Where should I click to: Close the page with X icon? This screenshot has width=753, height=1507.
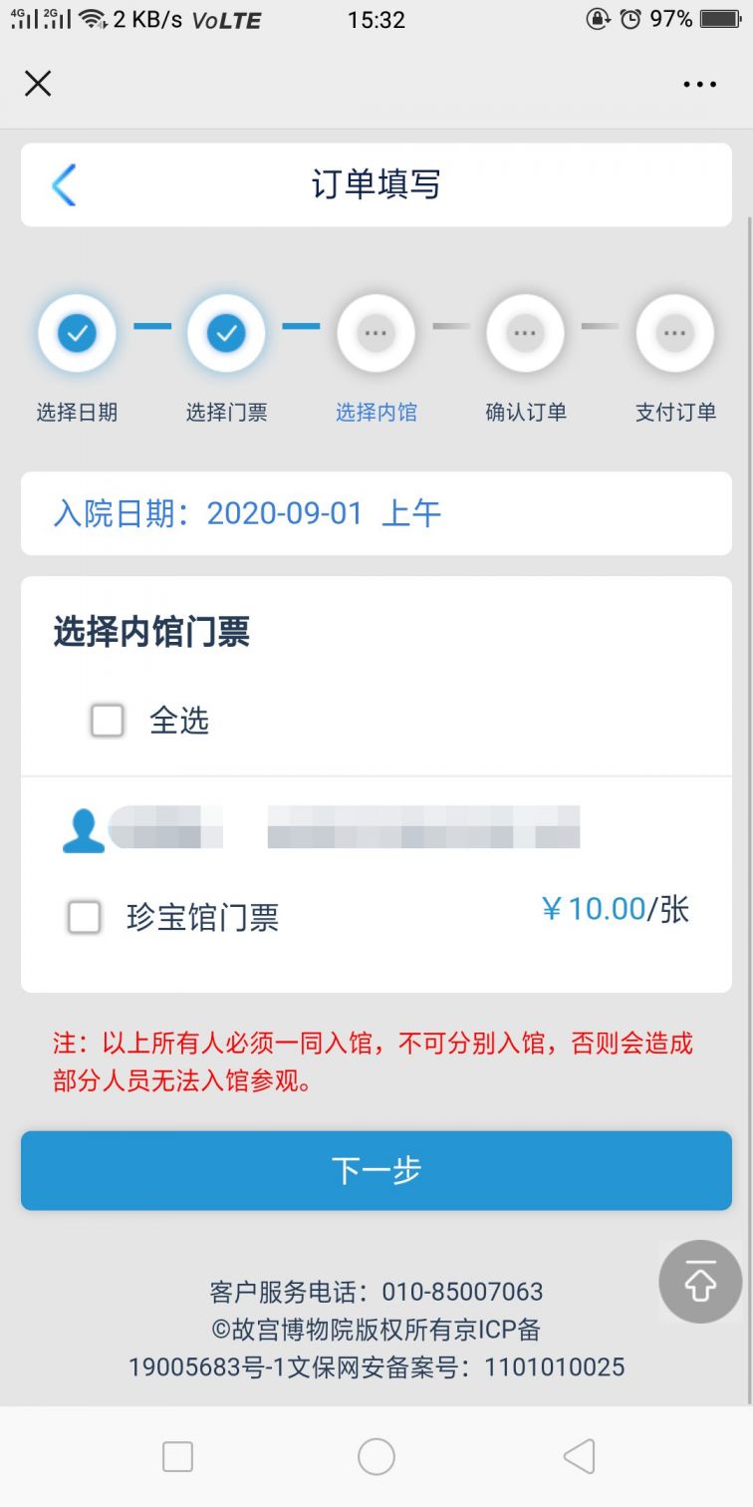[38, 84]
